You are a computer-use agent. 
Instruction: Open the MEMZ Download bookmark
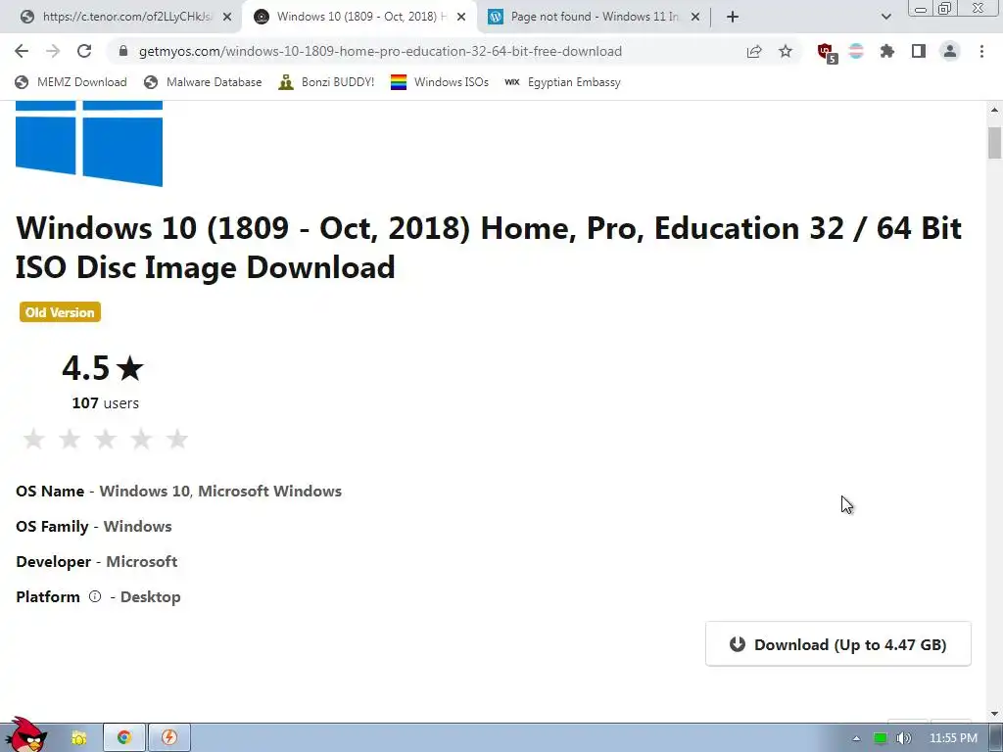[x=71, y=82]
